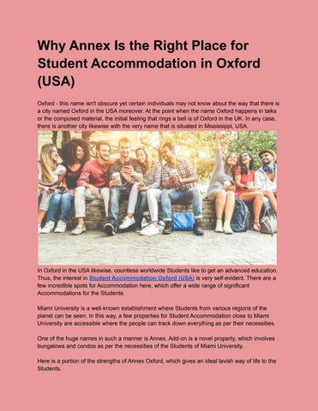Click the group photo of students

158,198
